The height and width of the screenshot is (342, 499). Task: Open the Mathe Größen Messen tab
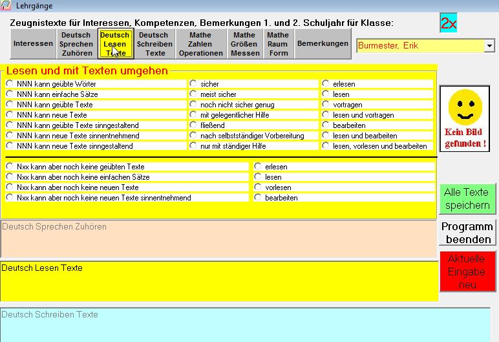(x=245, y=43)
